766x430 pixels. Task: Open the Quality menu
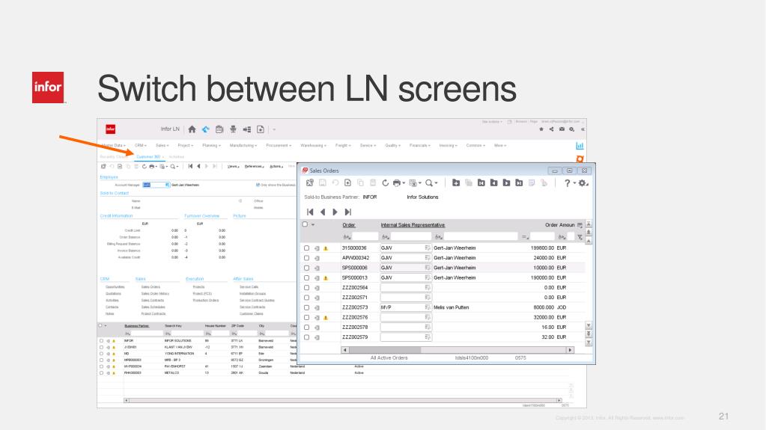[393, 145]
